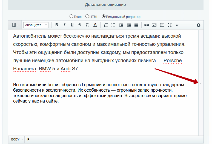212x144 pixels.
Task: Switch the editor to fullscreen mode
Action: pyautogui.click(x=170, y=25)
